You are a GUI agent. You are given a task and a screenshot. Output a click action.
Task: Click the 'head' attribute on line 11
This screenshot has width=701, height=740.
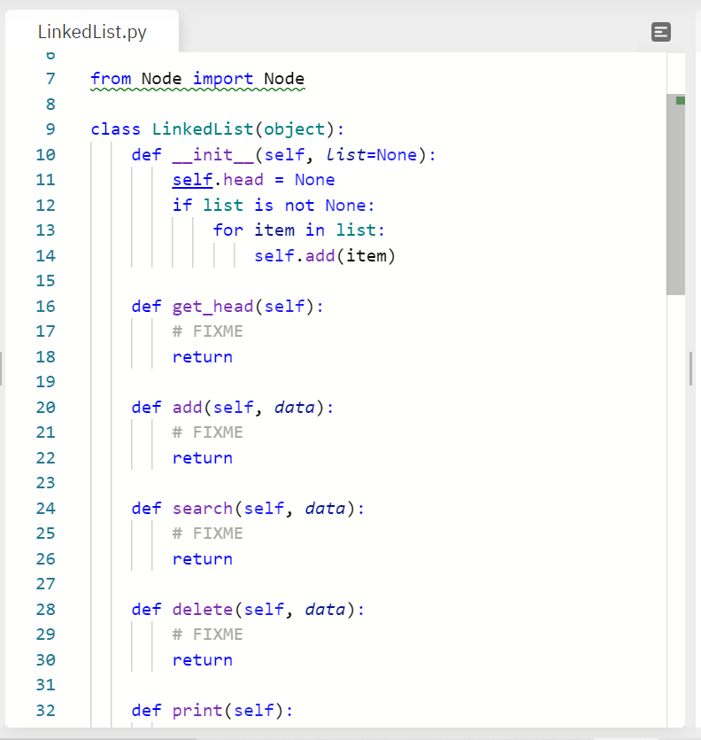pyautogui.click(x=243, y=180)
